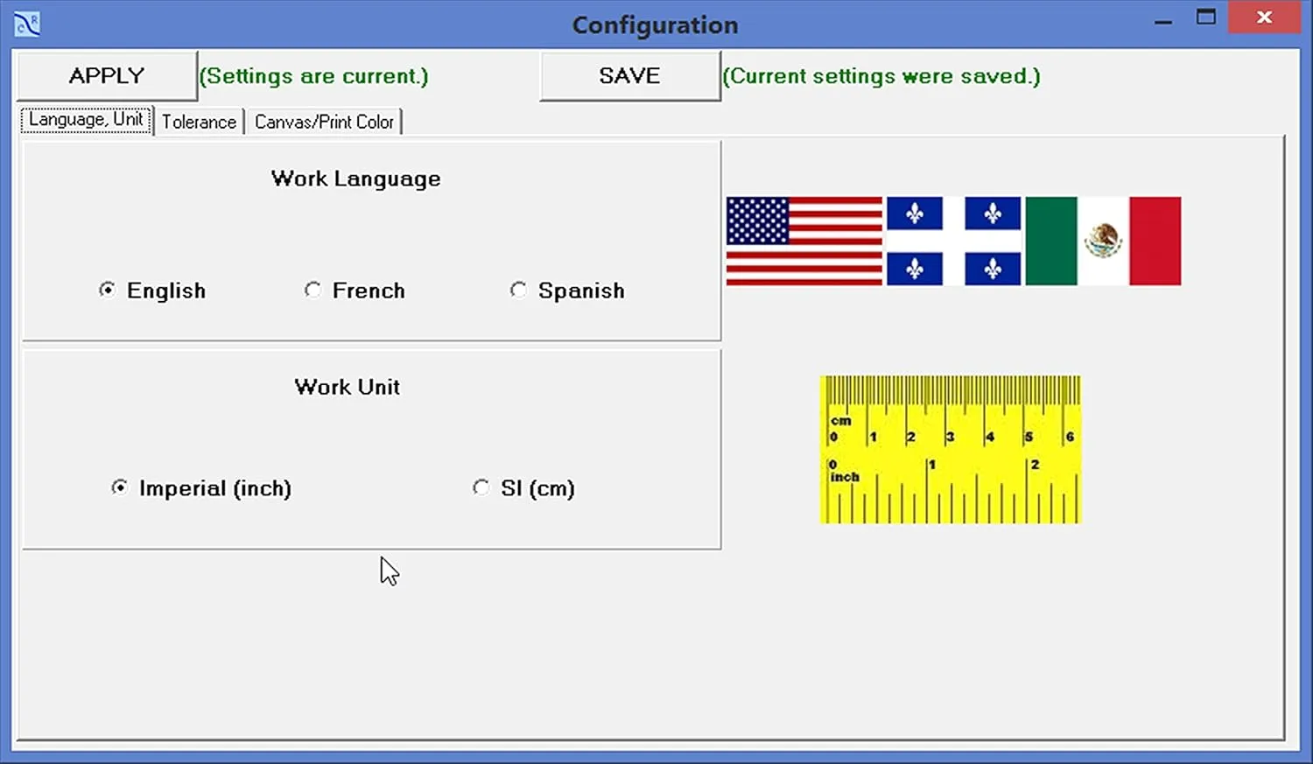Click the application logo in the title bar
Image resolution: width=1313 pixels, height=764 pixels.
(25, 24)
